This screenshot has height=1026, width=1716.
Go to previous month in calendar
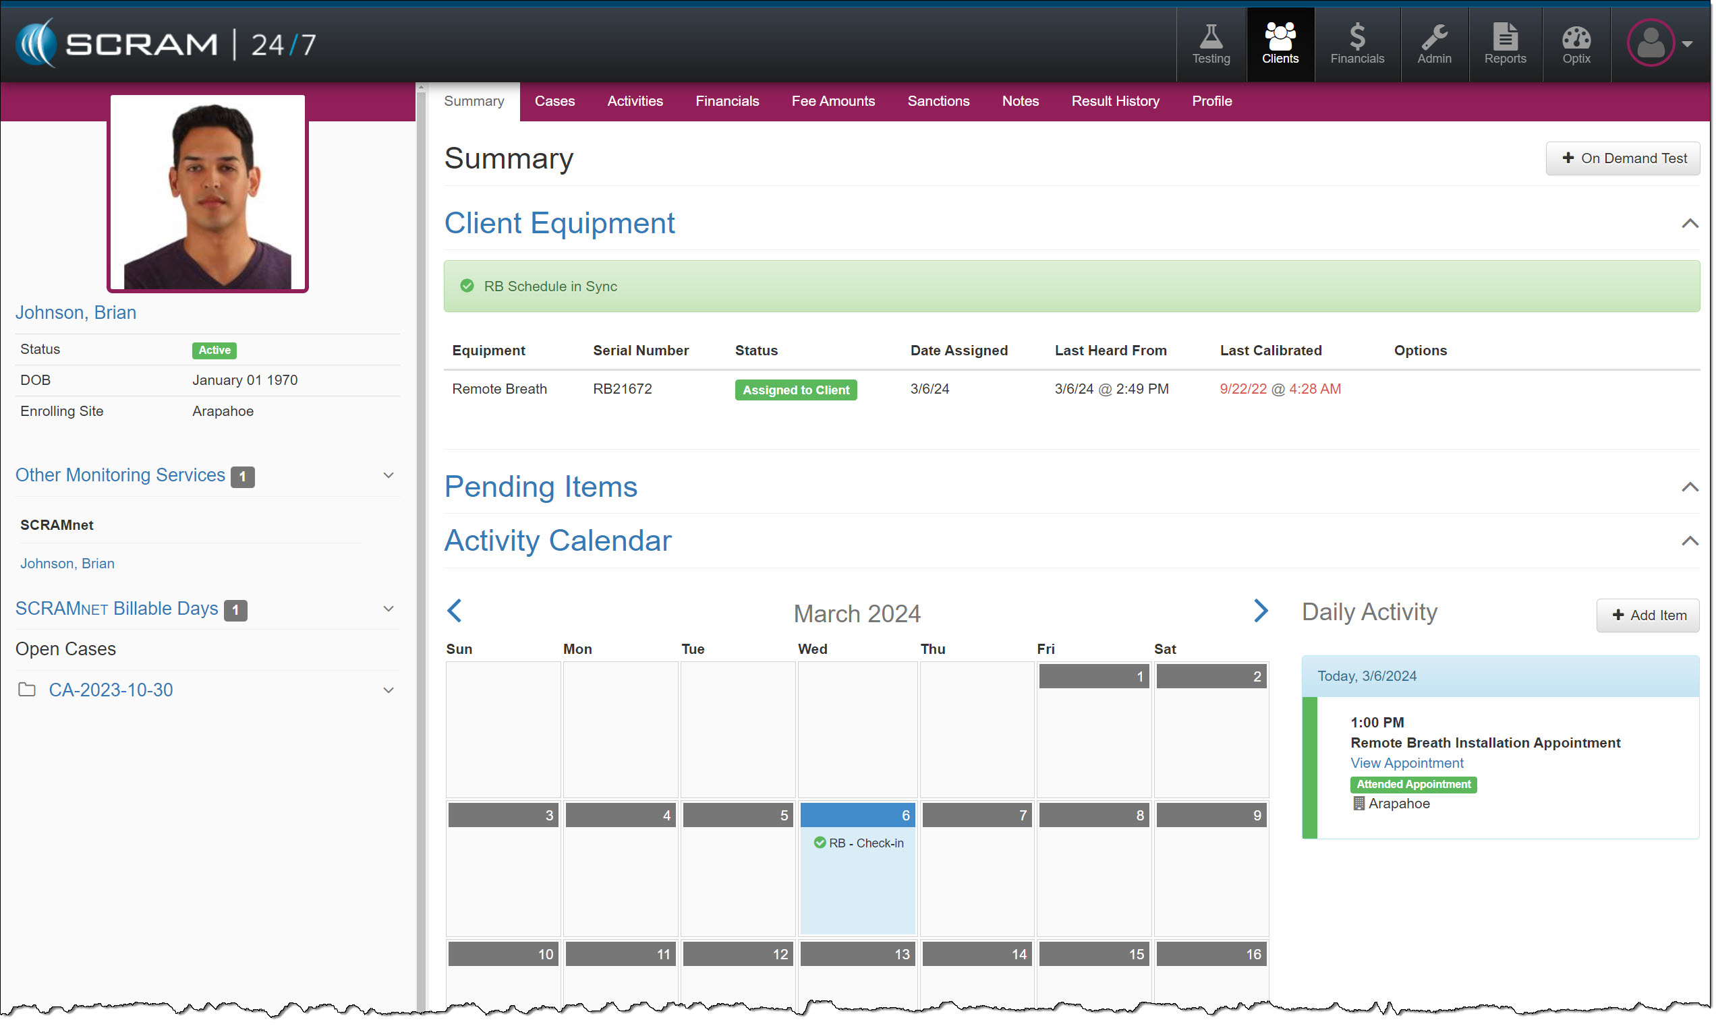[455, 611]
